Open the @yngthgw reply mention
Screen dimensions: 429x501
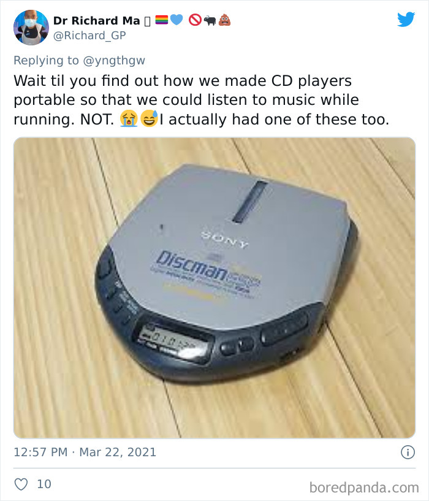coord(114,60)
